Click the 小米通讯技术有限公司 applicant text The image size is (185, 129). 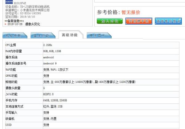click(35, 10)
